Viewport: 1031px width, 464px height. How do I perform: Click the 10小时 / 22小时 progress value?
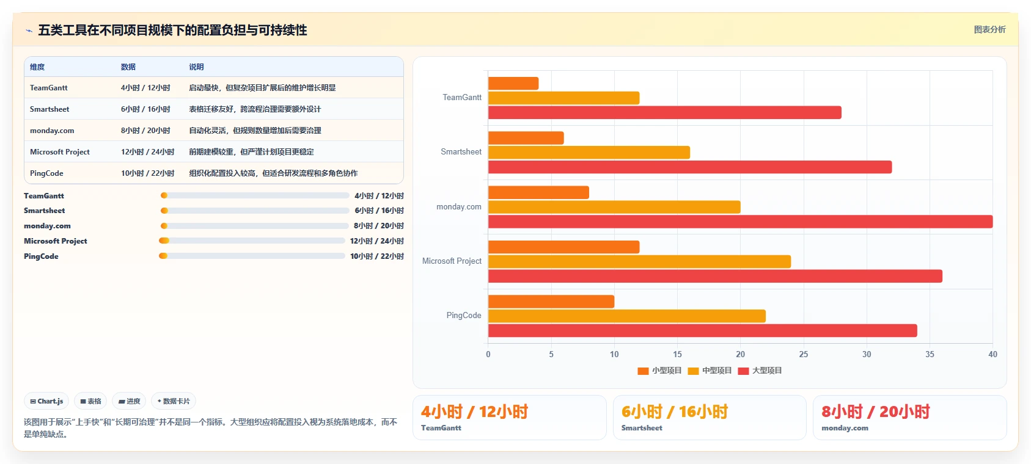point(377,256)
